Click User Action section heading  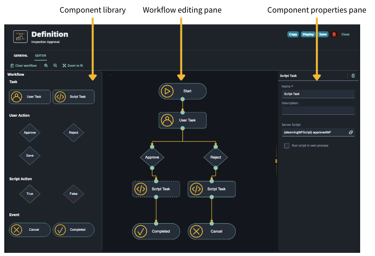click(19, 116)
